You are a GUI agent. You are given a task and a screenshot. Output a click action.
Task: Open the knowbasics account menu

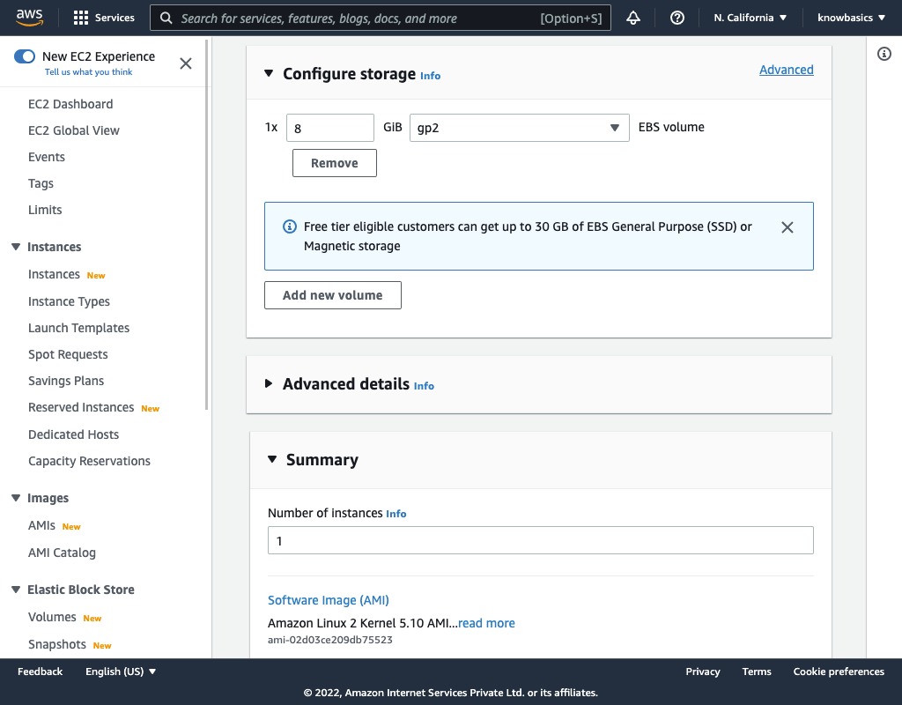point(851,18)
